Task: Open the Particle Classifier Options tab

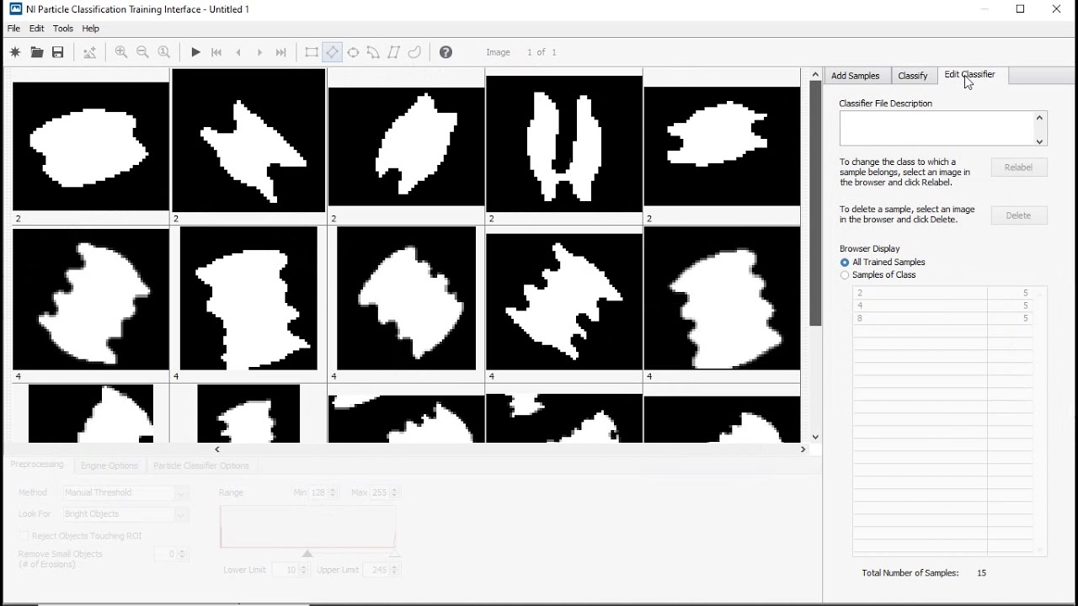Action: 201,465
